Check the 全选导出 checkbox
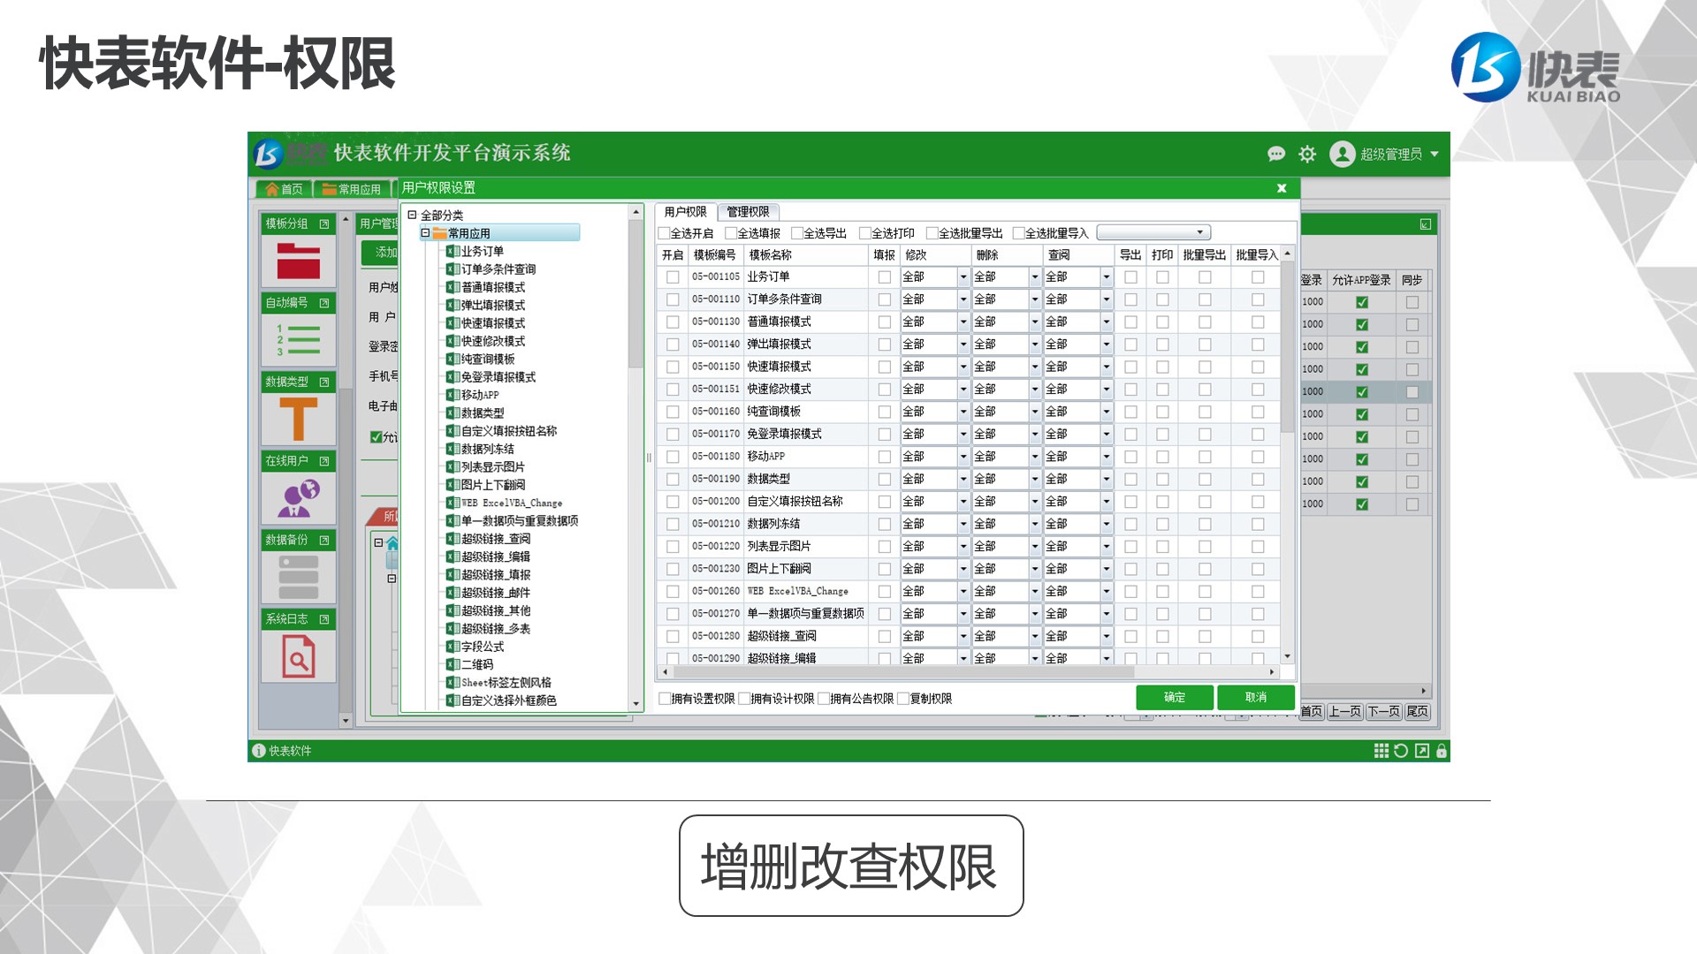The width and height of the screenshot is (1697, 954). click(x=797, y=233)
